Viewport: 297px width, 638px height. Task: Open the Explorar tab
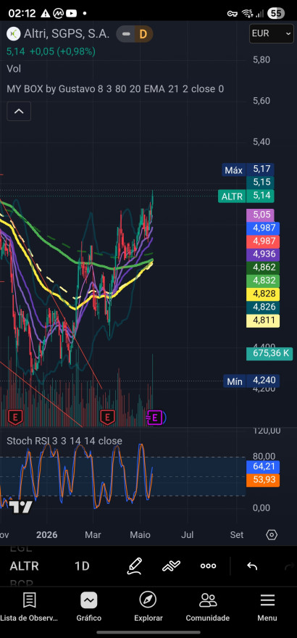pos(148,608)
